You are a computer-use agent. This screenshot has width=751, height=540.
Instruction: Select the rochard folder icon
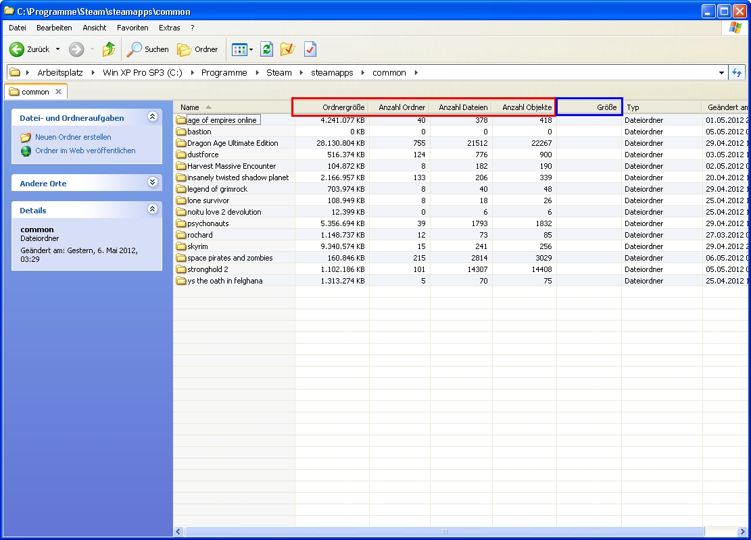(180, 235)
